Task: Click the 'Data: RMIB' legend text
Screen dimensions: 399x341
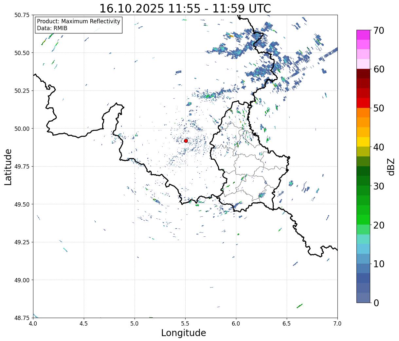Action: point(52,28)
